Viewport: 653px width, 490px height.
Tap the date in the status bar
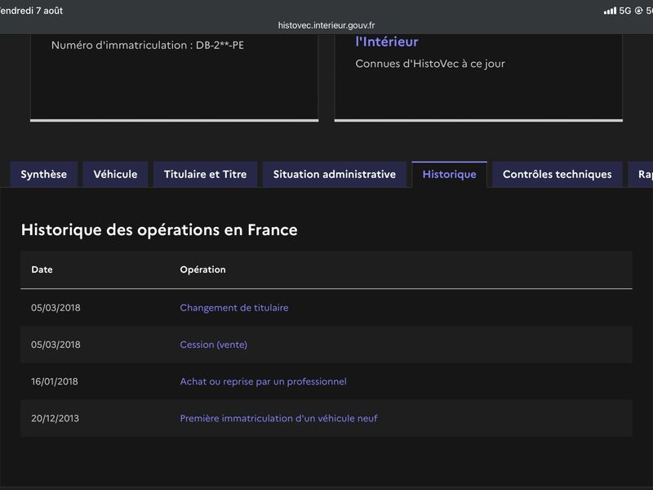pyautogui.click(x=31, y=11)
